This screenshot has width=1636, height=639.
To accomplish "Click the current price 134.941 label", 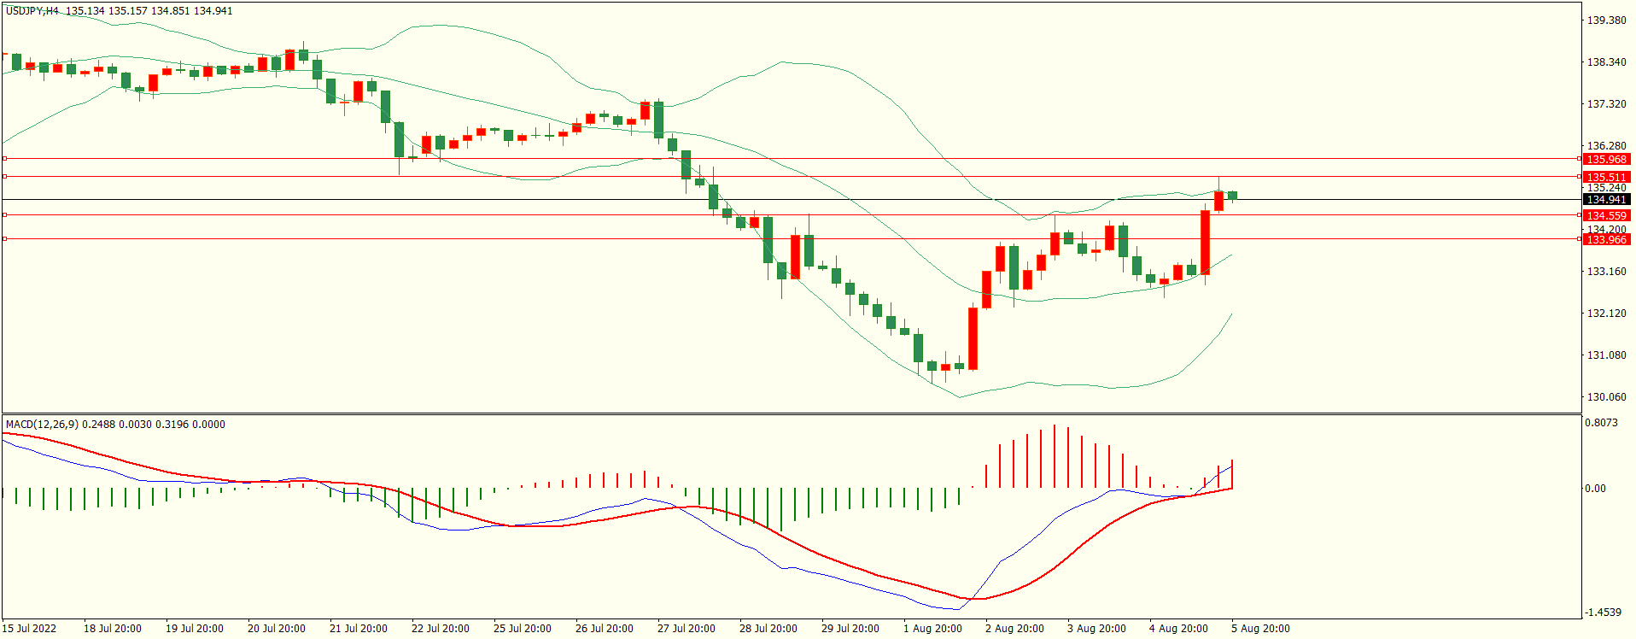I will click(x=1606, y=200).
